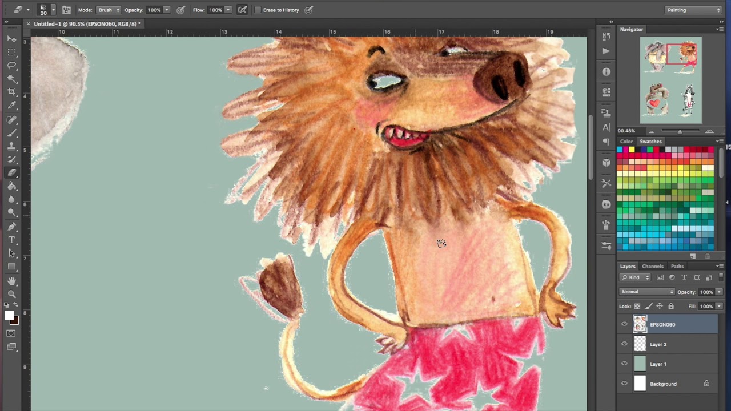Swap foreground and background colors
The width and height of the screenshot is (731, 411).
point(16,305)
